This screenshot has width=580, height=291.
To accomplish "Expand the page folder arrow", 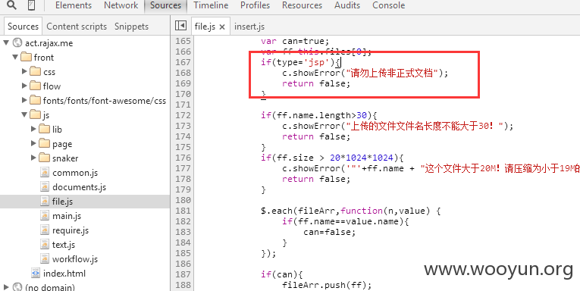I will pos(33,143).
